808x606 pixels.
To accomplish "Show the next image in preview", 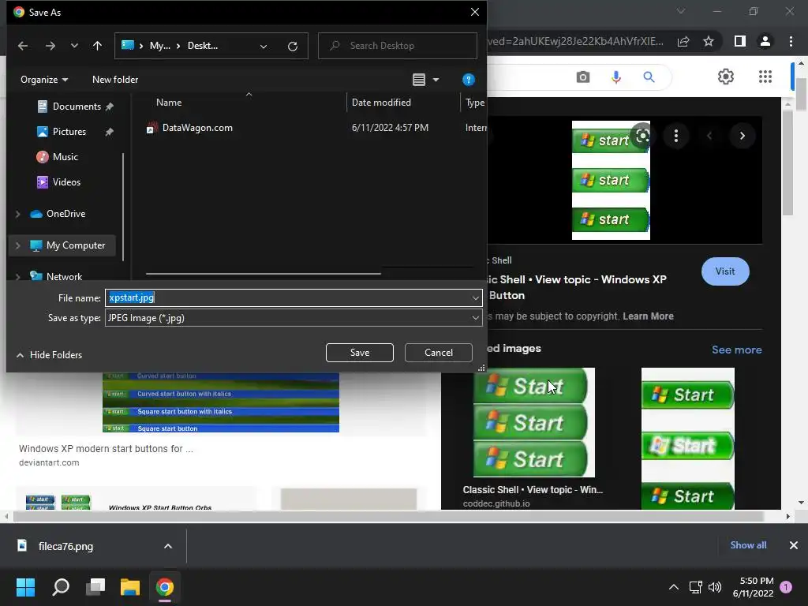I will click(742, 136).
